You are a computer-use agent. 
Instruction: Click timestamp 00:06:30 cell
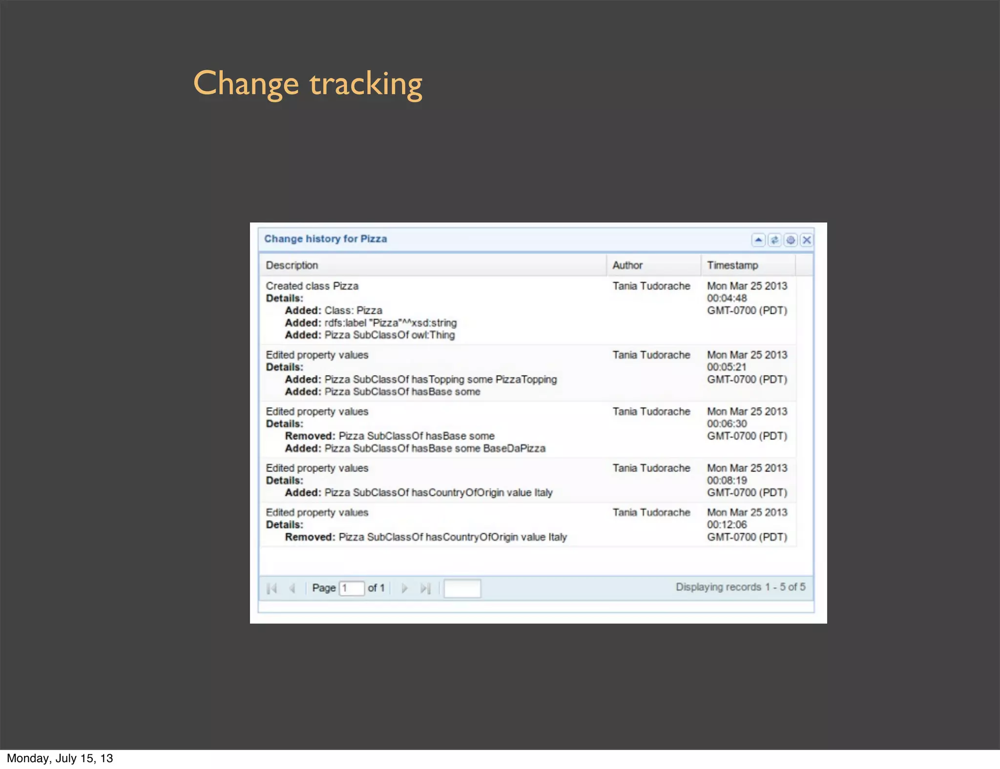pyautogui.click(x=747, y=424)
